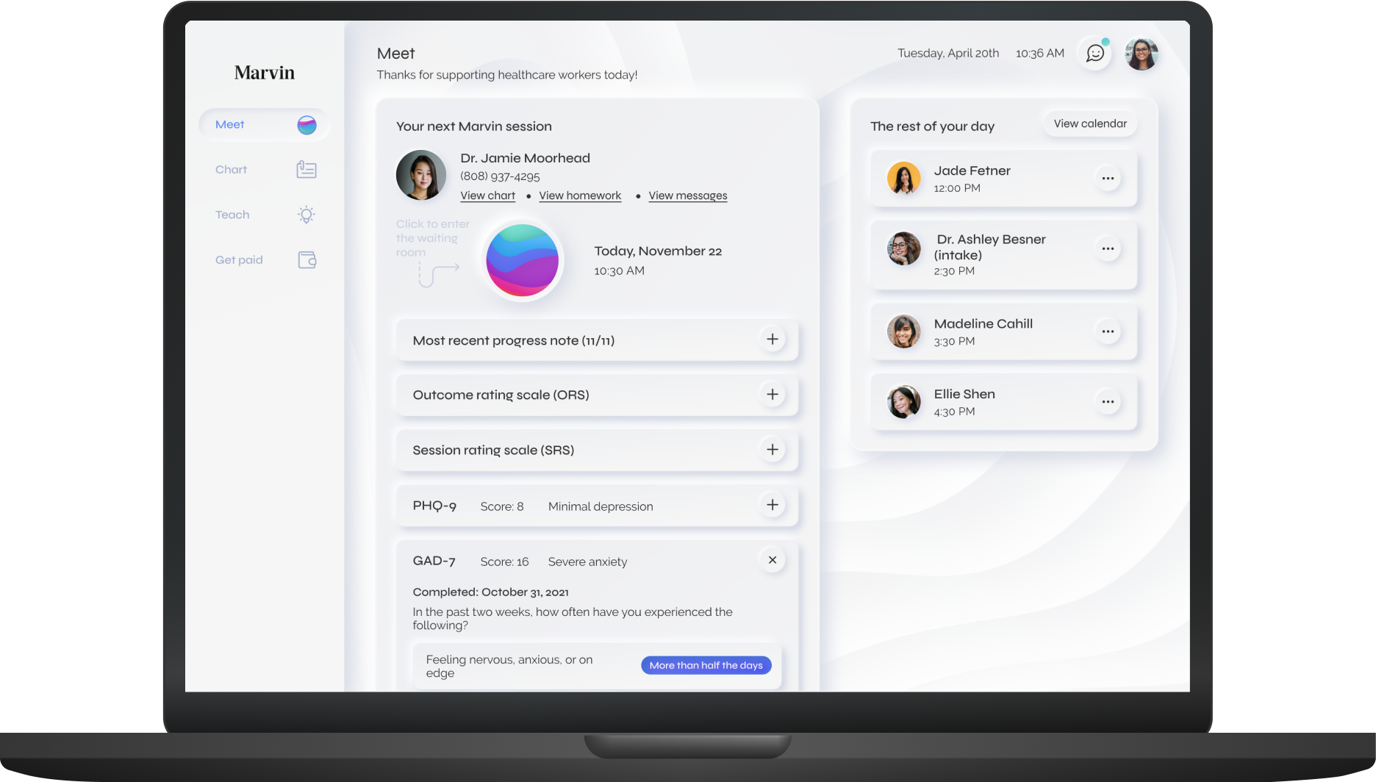Click the Teach lightbulb icon
This screenshot has width=1376, height=782.
click(x=307, y=215)
